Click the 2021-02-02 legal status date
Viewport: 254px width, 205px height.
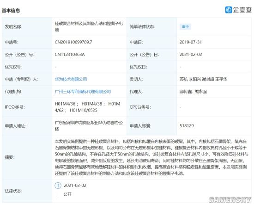point(75,186)
